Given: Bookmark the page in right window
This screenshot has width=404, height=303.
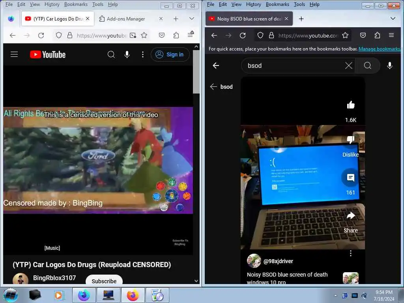Looking at the screenshot, I should click(x=345, y=35).
